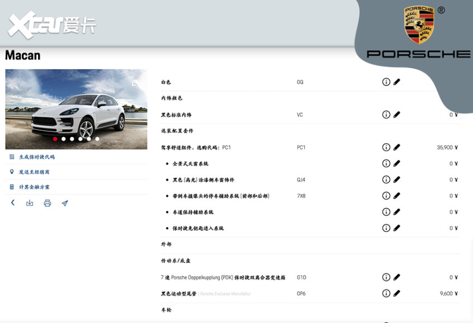Show info for 驾享舒适组件 PC1 package
The image size is (473, 323).
coord(386,147)
